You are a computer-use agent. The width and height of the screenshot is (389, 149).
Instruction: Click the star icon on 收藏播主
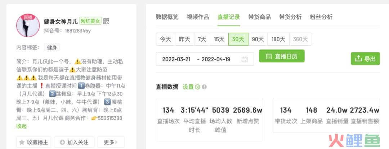click(22, 142)
